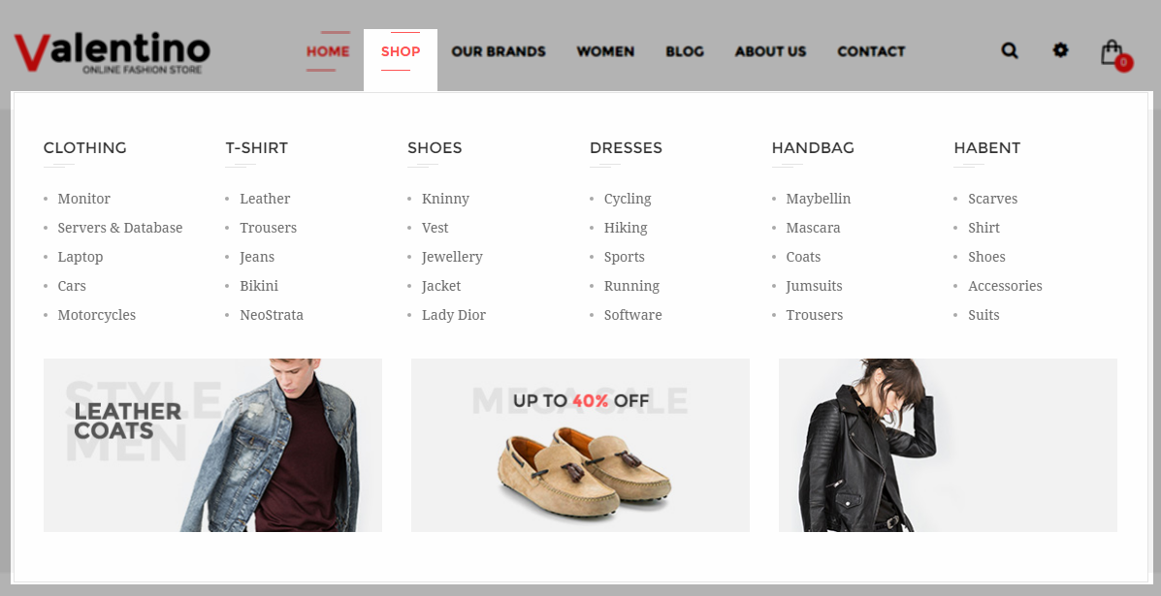The height and width of the screenshot is (596, 1161).
Task: Select Bikini in T-Shirt column
Action: click(259, 286)
